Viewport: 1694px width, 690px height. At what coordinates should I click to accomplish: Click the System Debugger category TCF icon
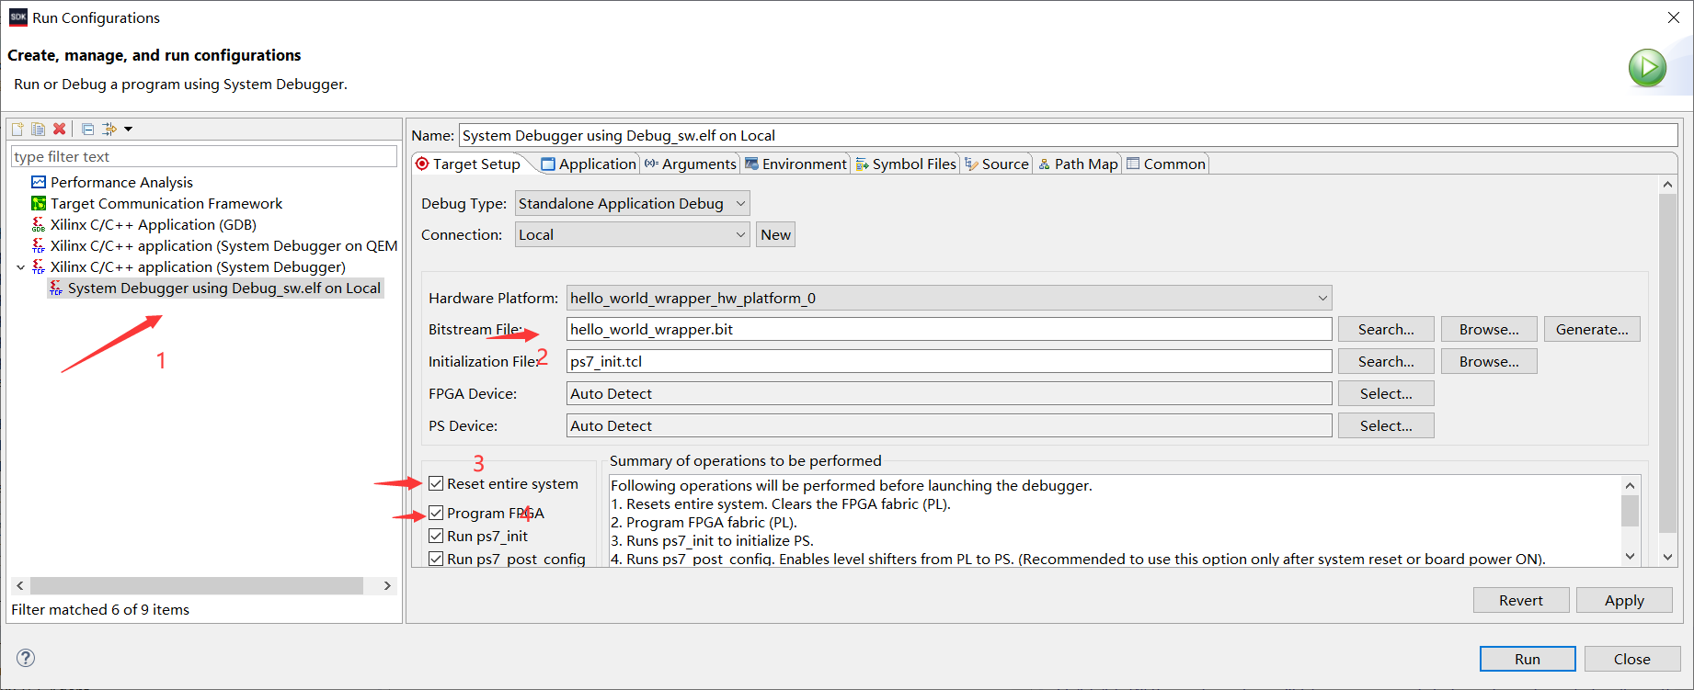39,266
